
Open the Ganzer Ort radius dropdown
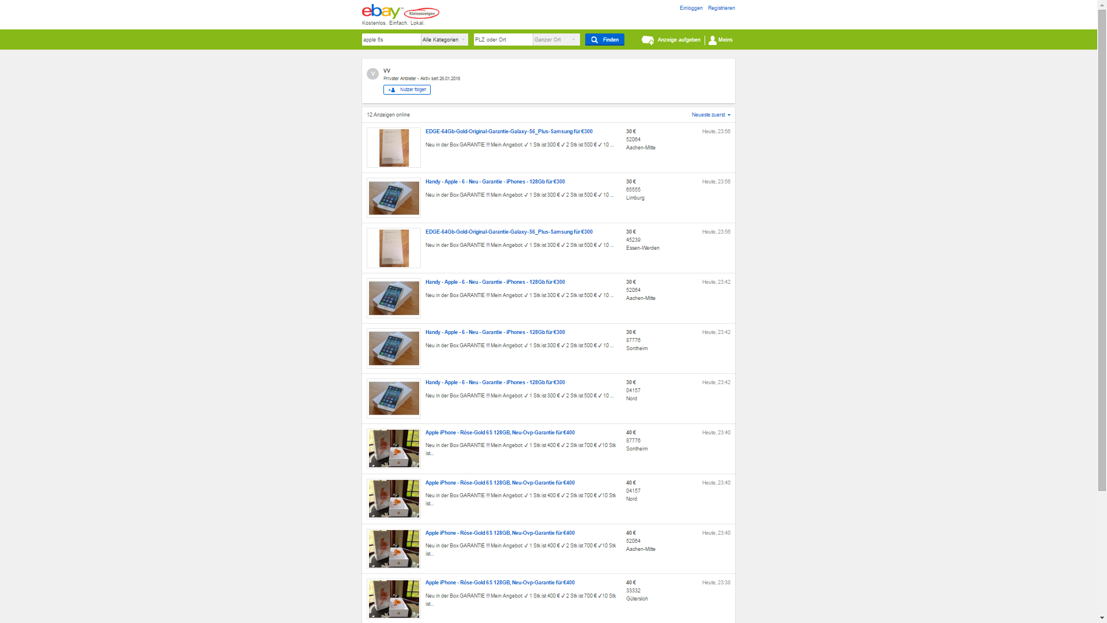(x=556, y=40)
